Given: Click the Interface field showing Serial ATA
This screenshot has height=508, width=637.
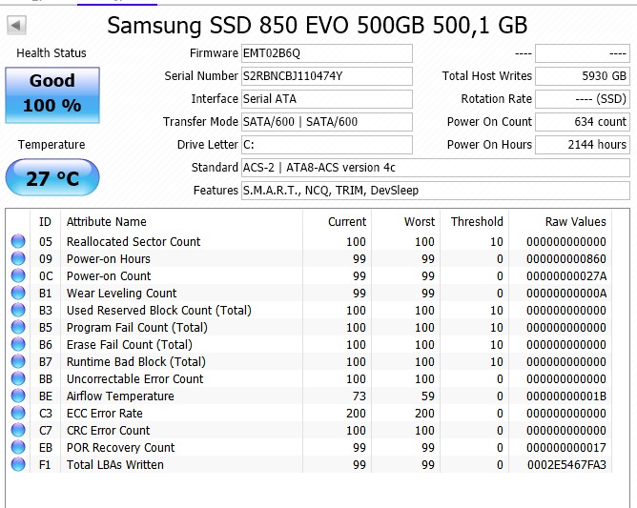Looking at the screenshot, I should (327, 99).
